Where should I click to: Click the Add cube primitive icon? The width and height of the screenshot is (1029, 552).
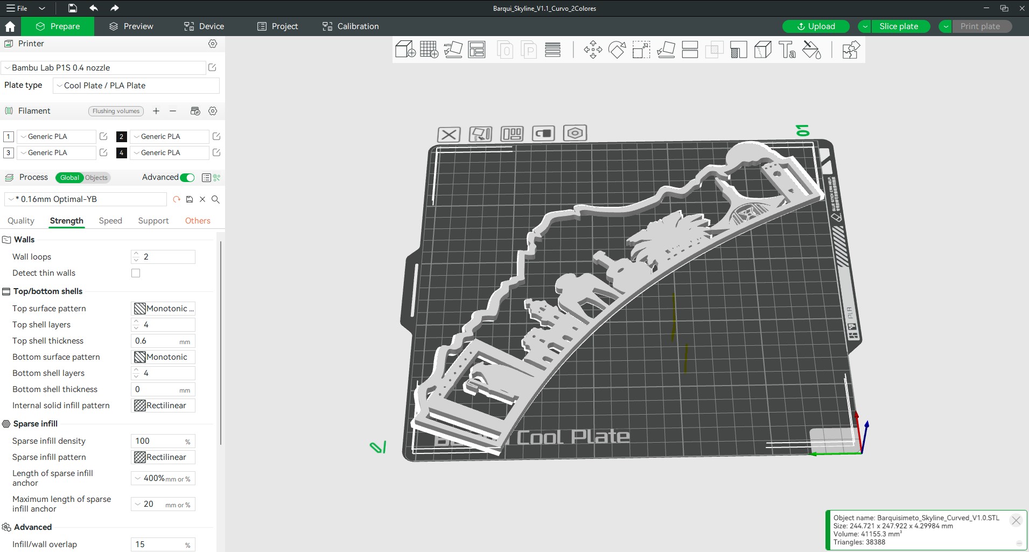(x=405, y=50)
